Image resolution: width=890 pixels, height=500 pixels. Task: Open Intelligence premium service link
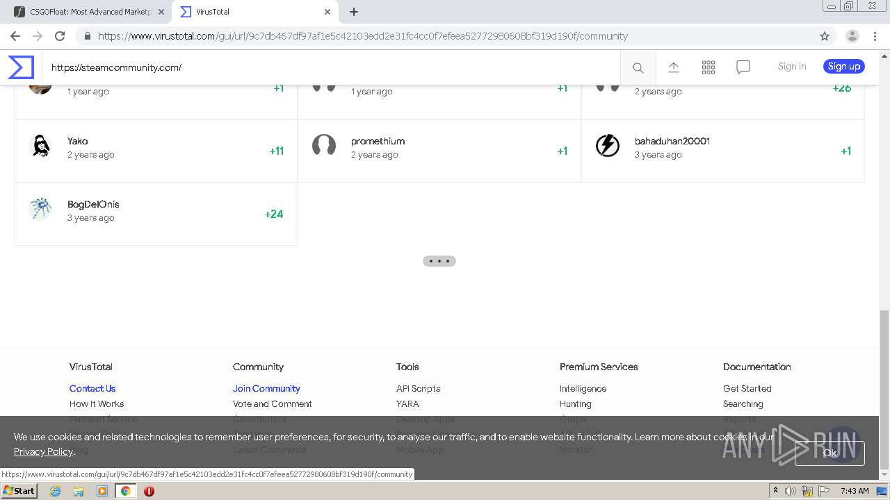(583, 389)
